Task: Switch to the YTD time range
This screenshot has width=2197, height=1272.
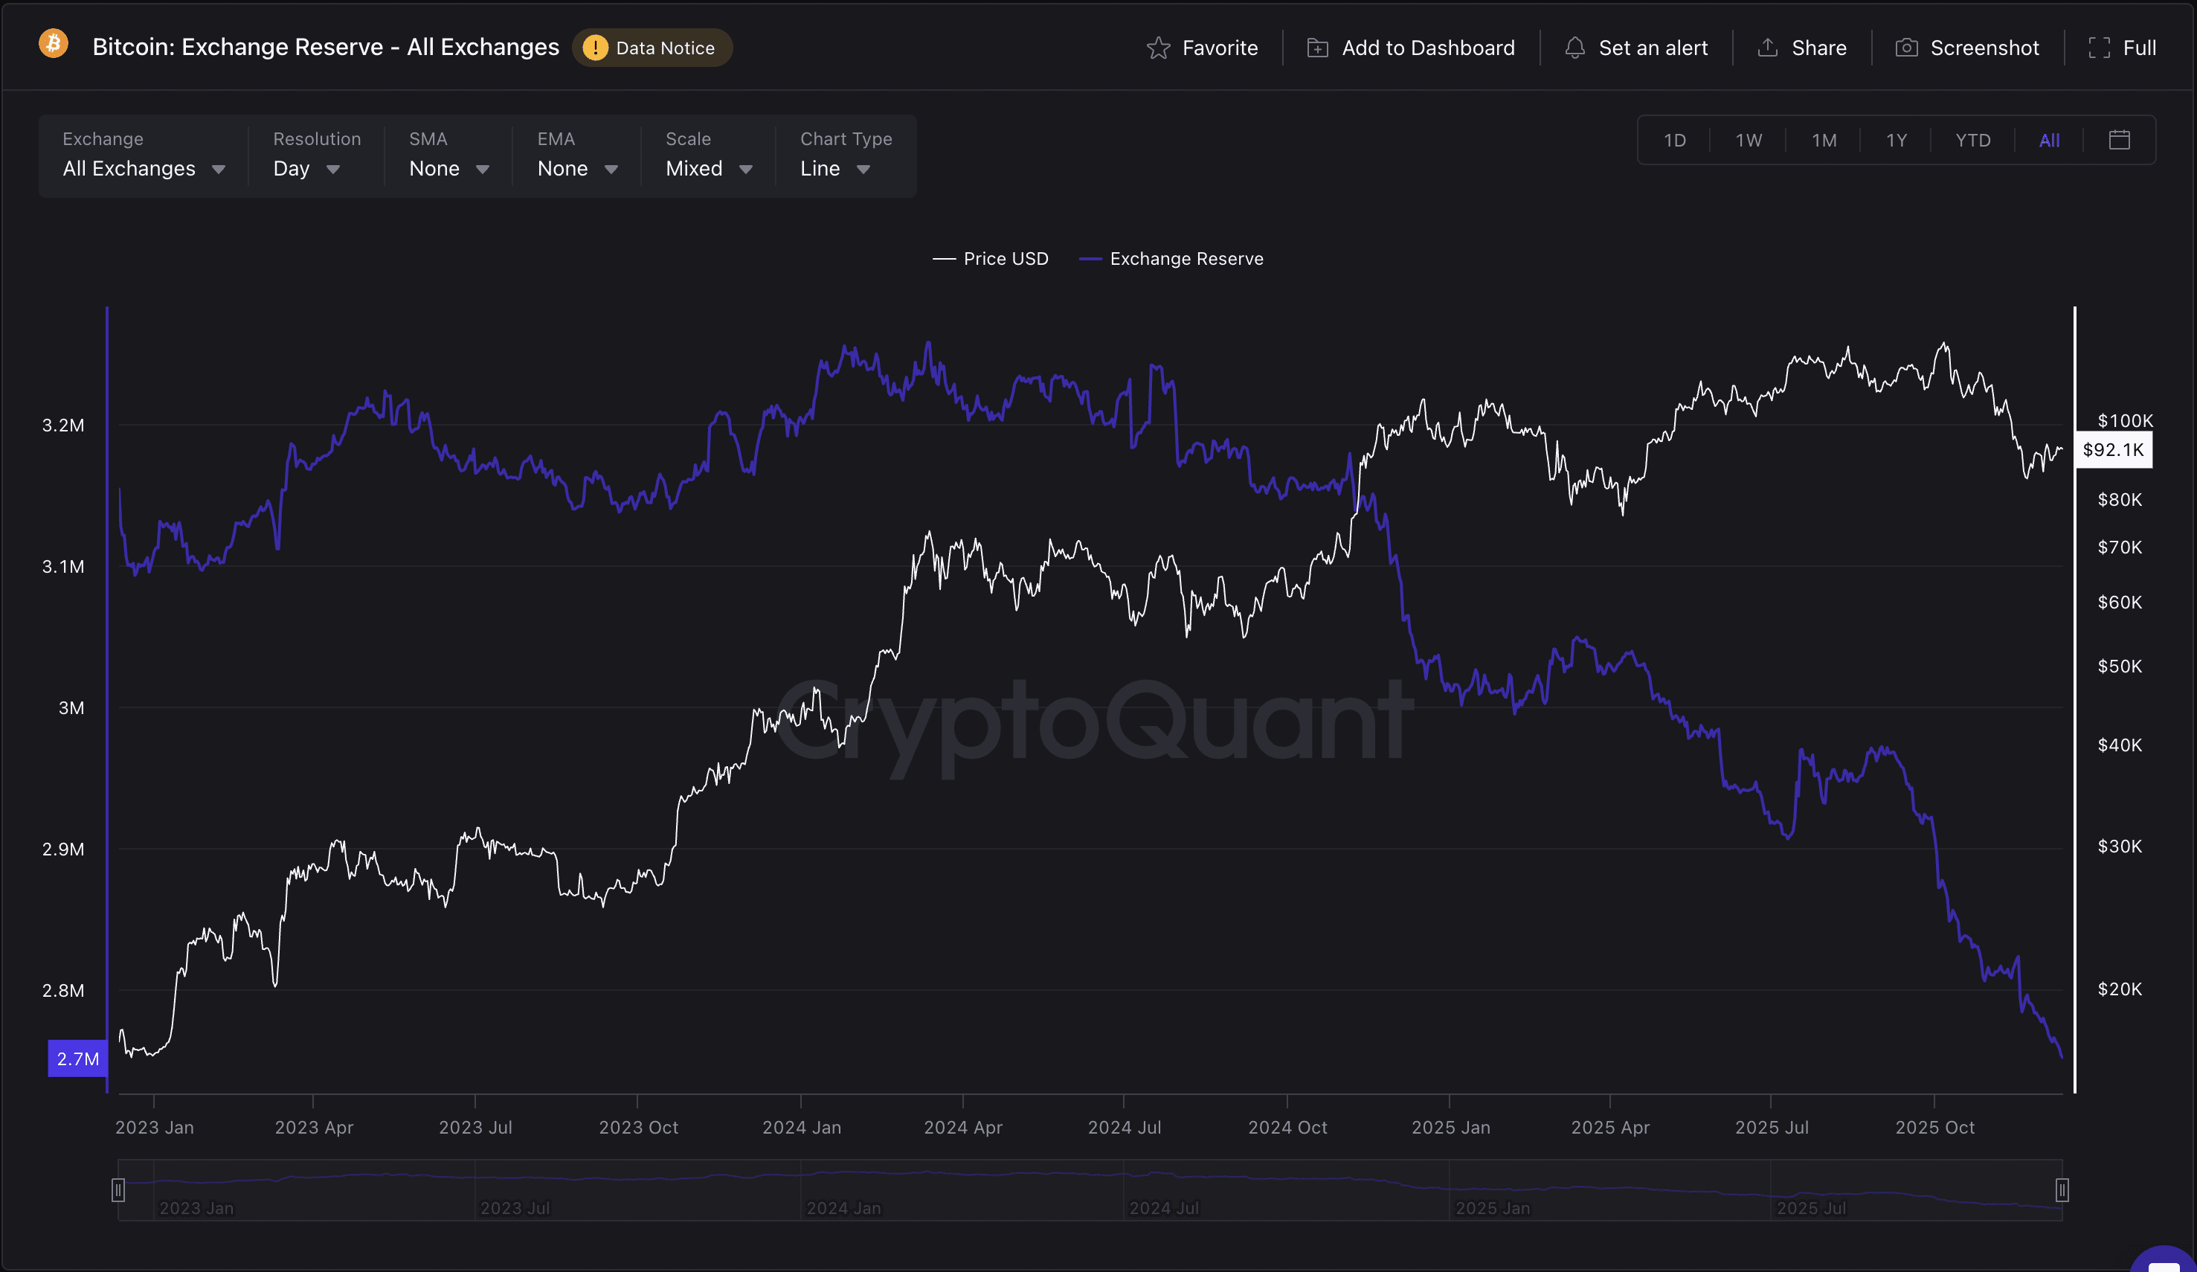Action: coord(1972,141)
